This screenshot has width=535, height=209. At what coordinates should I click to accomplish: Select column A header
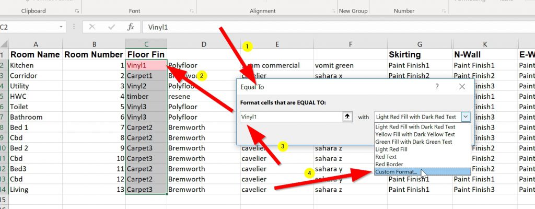pyautogui.click(x=36, y=44)
